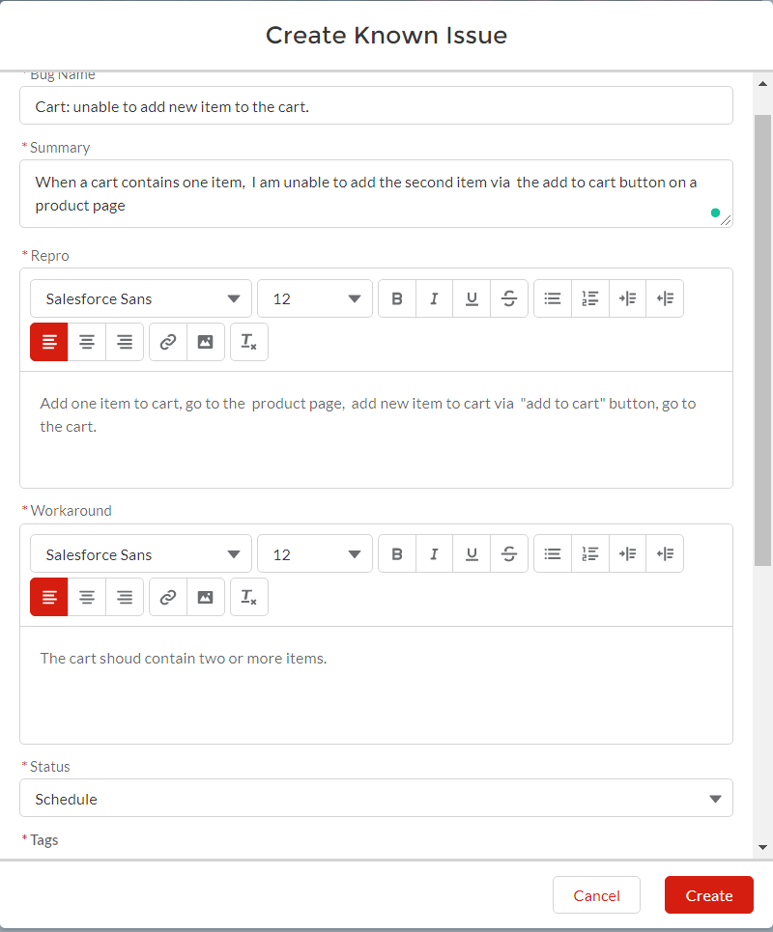Viewport: 773px width, 932px height.
Task: Remove formatting in the Repro editor toolbar
Action: coord(248,342)
